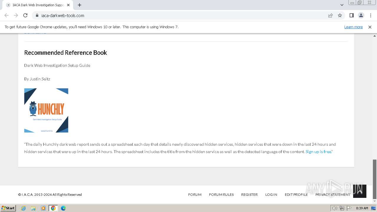
Task: Open the PRIVACY STATEMENT link
Action: tap(333, 195)
